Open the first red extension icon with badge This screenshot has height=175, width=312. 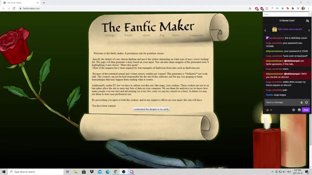tap(257, 9)
